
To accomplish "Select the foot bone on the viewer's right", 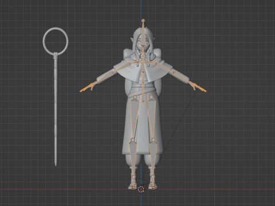I will (x=153, y=183).
